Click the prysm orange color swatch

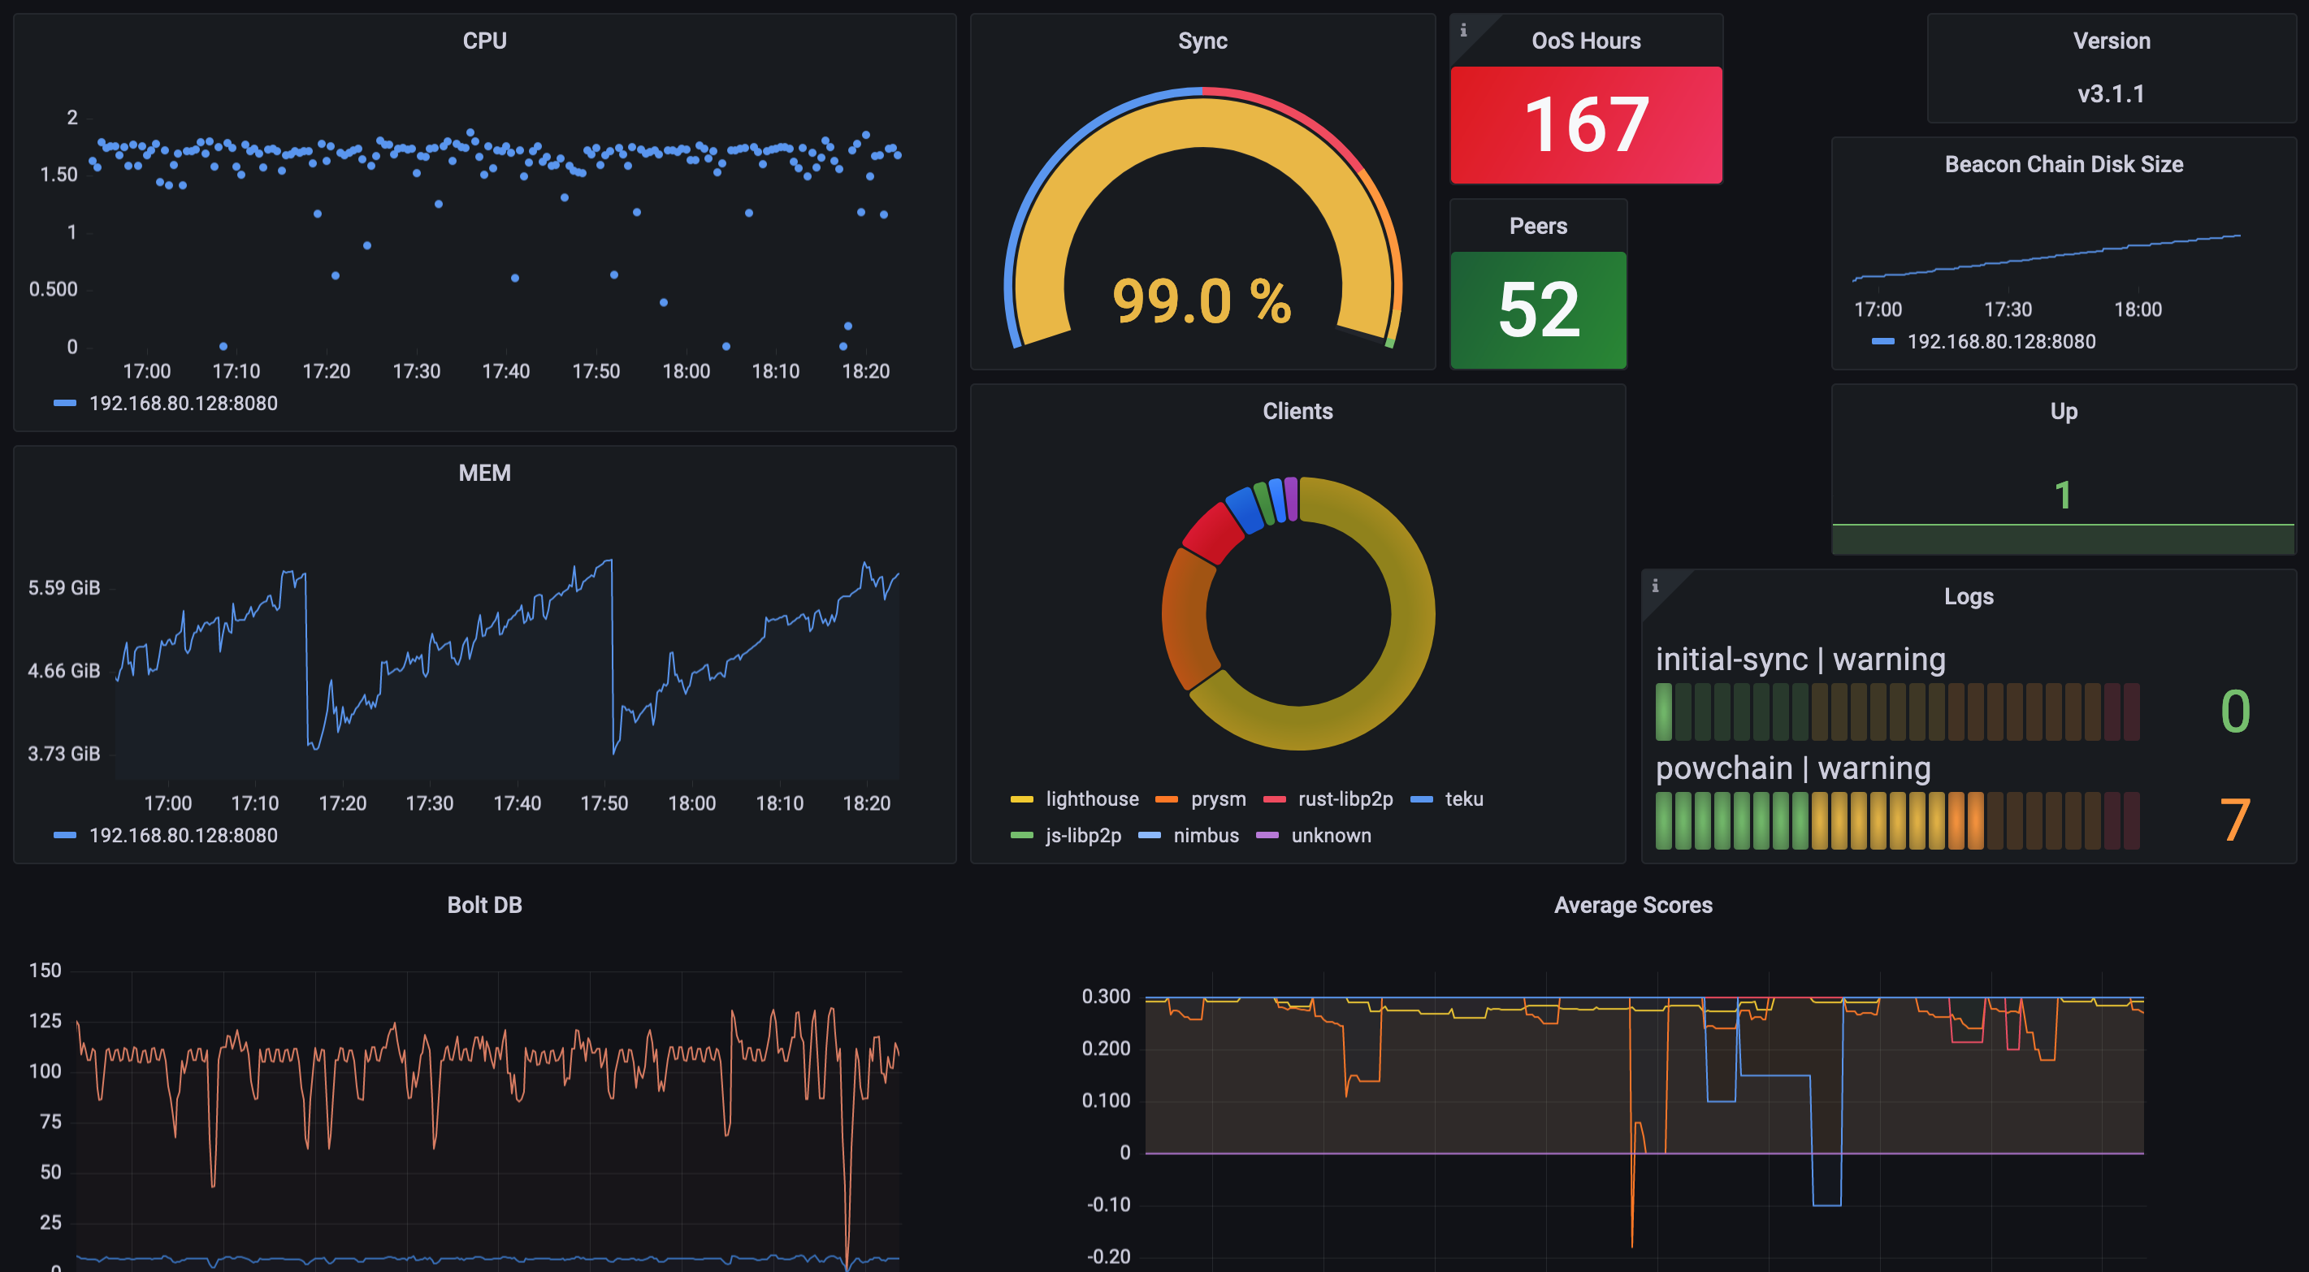coord(1166,798)
